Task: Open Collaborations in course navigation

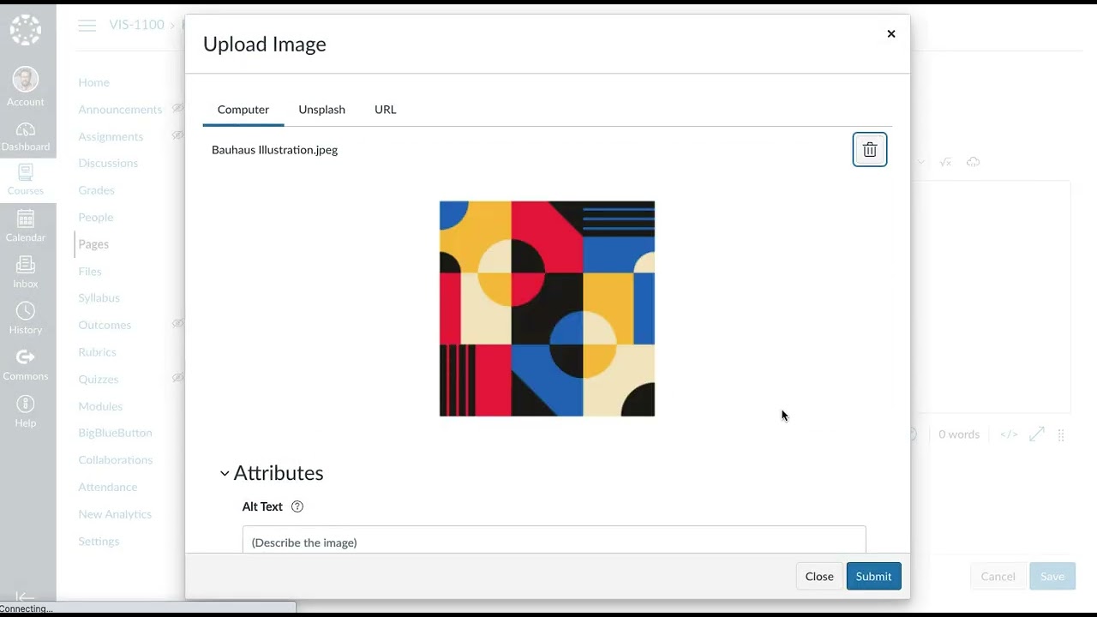Action: click(115, 459)
